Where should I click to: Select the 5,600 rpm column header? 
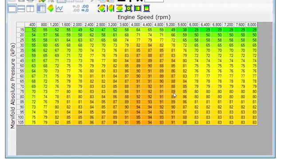tap(182, 25)
